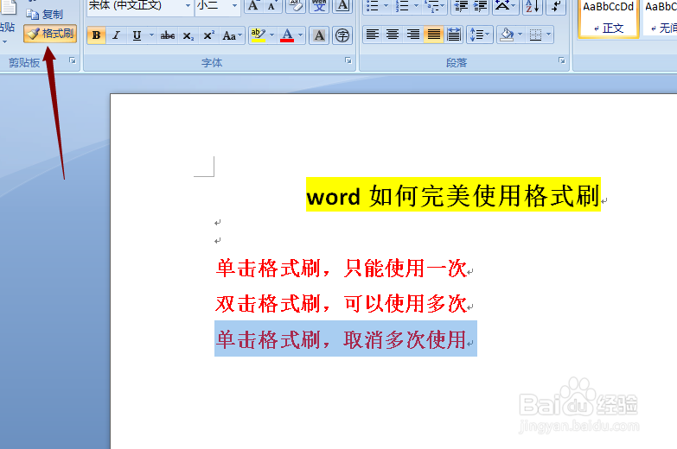Align text left
The width and height of the screenshot is (677, 449).
(x=373, y=35)
